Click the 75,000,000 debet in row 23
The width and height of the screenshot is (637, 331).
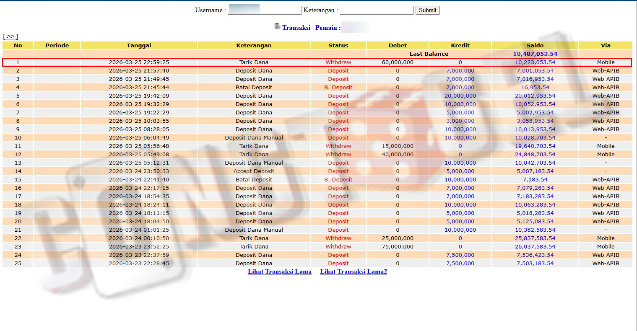398,246
